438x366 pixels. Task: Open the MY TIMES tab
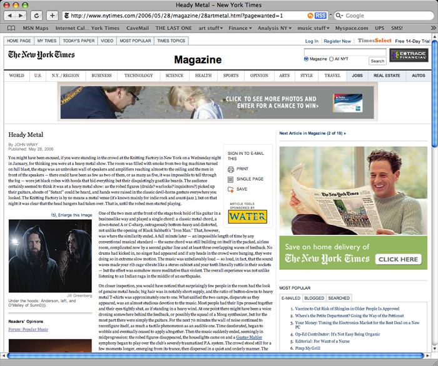(x=47, y=41)
